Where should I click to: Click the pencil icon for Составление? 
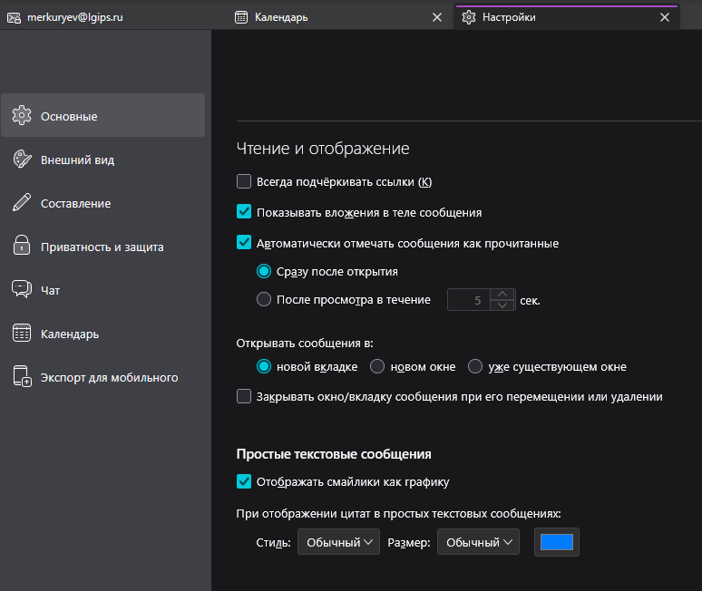(x=22, y=203)
